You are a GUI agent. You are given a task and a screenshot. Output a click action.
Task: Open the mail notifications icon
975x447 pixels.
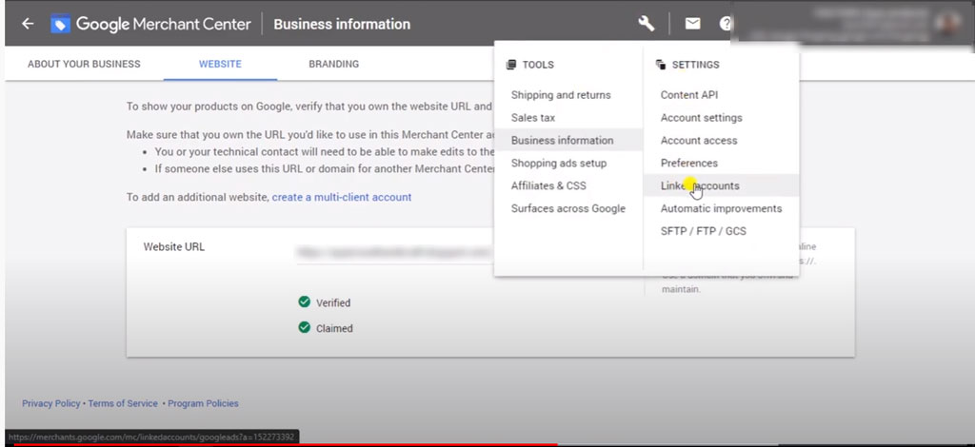click(x=692, y=24)
